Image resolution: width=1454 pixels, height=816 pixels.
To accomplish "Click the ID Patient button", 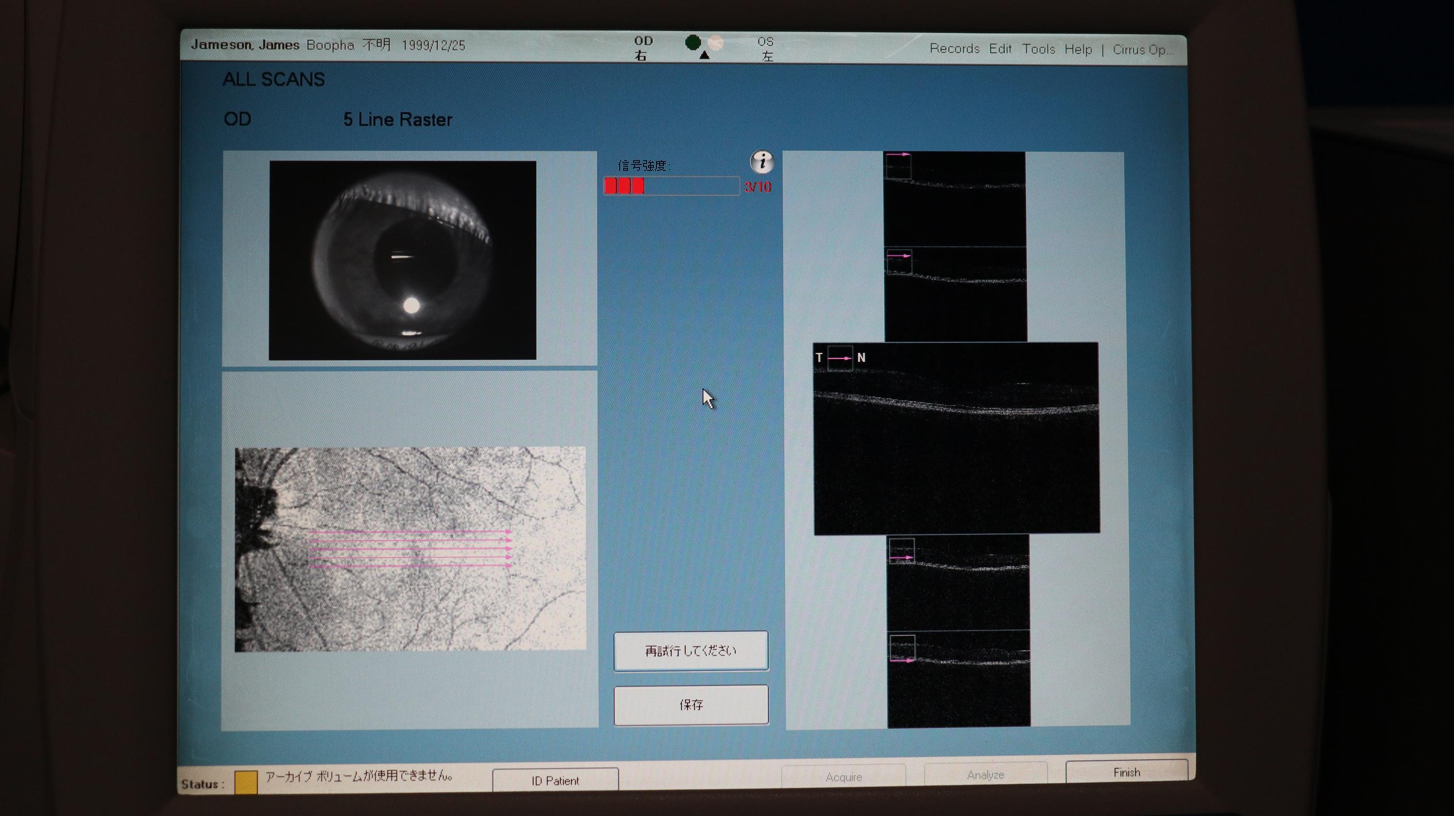I will tap(555, 781).
